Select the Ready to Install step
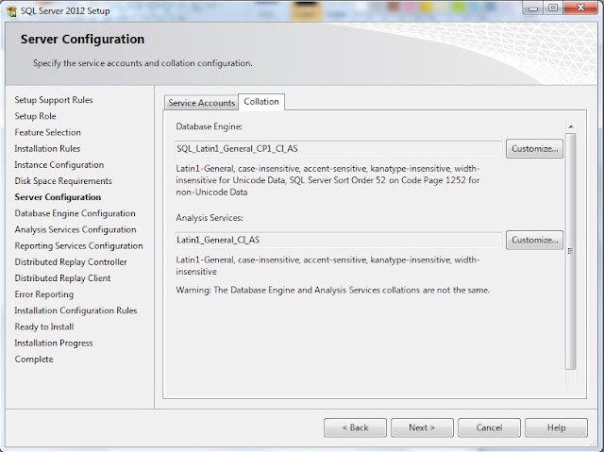 tap(44, 326)
